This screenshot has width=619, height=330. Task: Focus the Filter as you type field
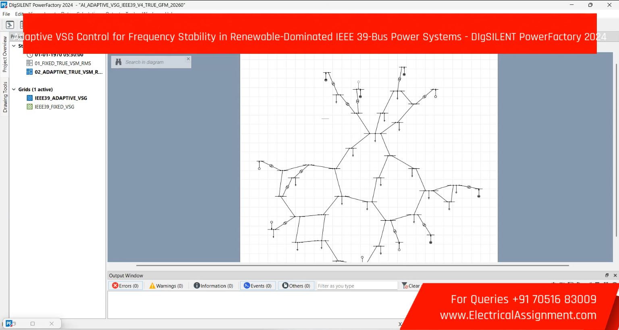tap(357, 286)
